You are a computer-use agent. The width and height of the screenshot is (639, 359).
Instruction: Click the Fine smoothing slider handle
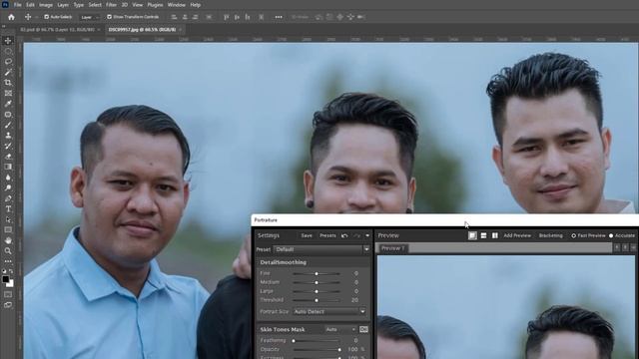pos(317,273)
